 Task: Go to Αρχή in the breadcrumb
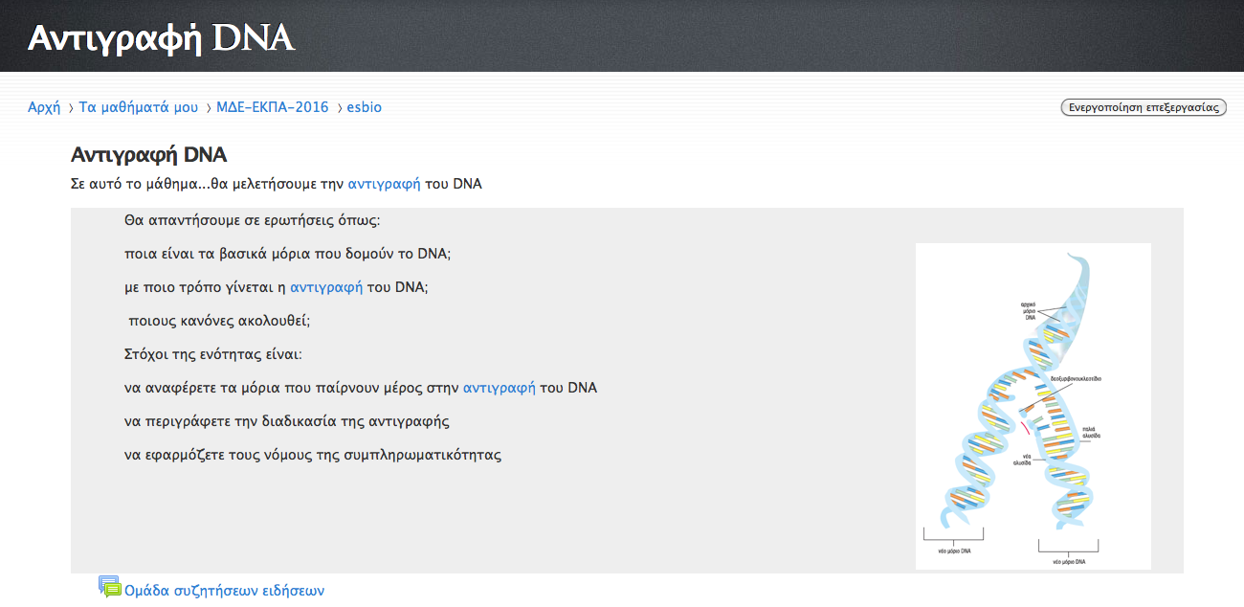coord(44,107)
